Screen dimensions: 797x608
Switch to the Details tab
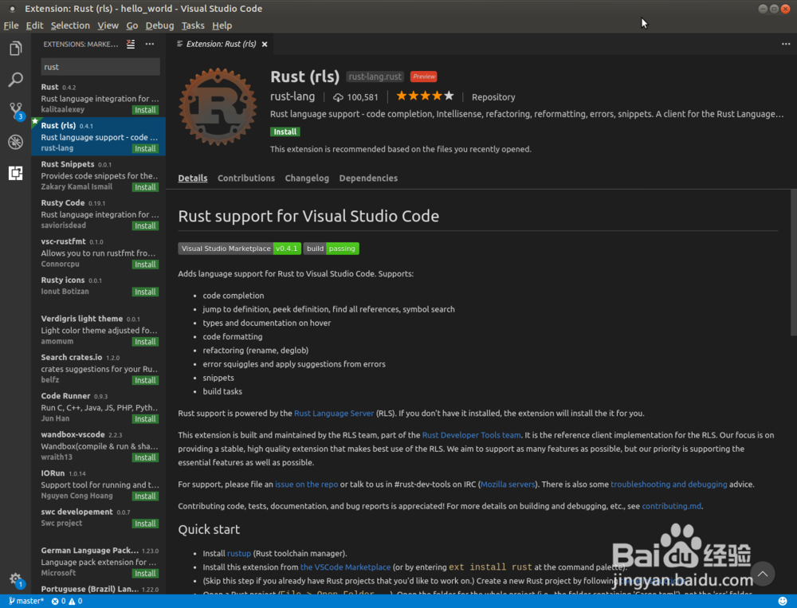tap(193, 178)
